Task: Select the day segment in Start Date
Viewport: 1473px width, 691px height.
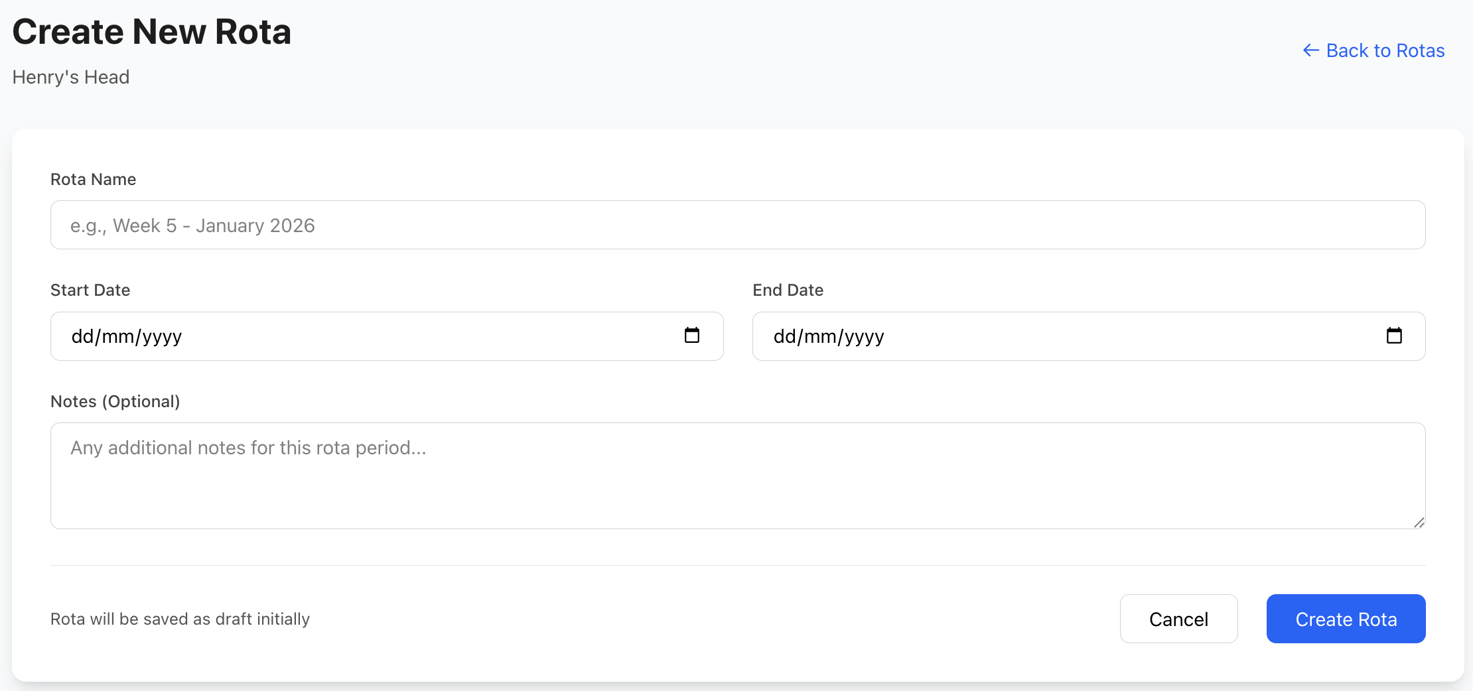Action: pyautogui.click(x=82, y=337)
